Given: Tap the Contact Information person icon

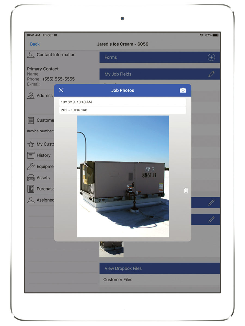Looking at the screenshot, I should pyautogui.click(x=31, y=55).
